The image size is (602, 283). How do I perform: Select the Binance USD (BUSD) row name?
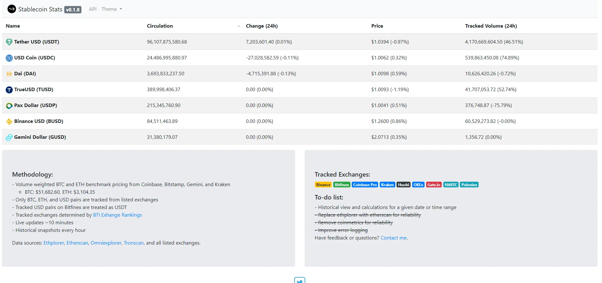[x=39, y=121]
